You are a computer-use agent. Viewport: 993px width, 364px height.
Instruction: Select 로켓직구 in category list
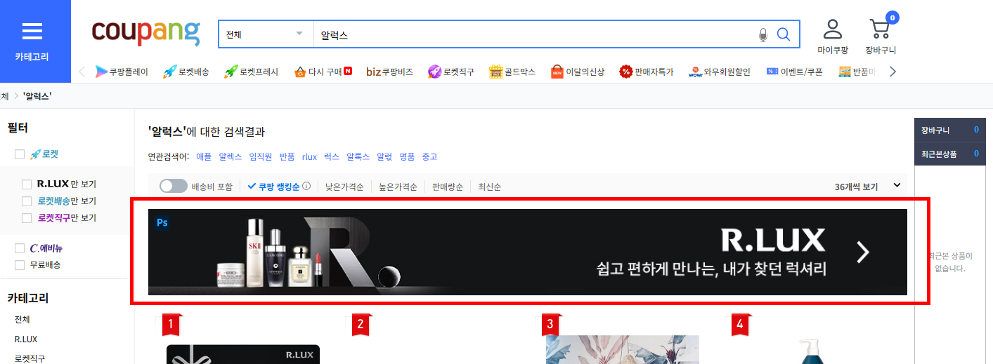click(x=30, y=358)
